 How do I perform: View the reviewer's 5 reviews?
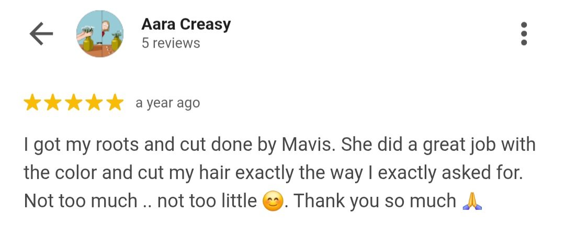tap(171, 43)
